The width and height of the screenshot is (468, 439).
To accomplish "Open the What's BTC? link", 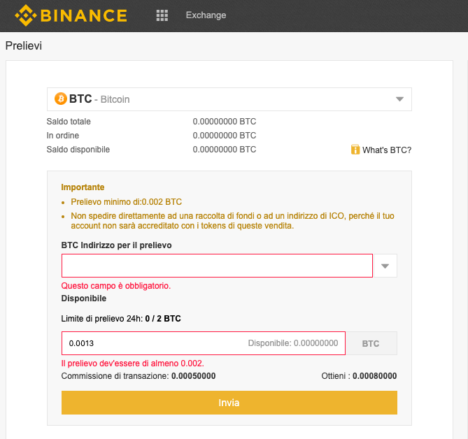I will pos(386,150).
